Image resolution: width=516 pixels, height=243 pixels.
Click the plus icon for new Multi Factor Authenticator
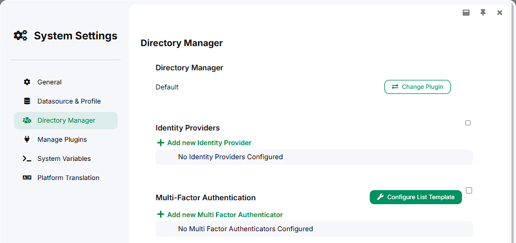pyautogui.click(x=160, y=214)
